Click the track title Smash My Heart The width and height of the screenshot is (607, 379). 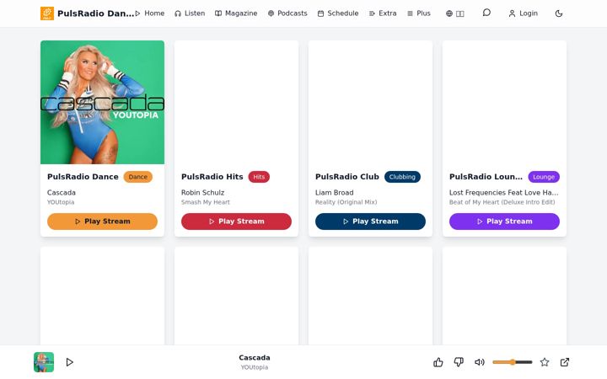coord(206,202)
